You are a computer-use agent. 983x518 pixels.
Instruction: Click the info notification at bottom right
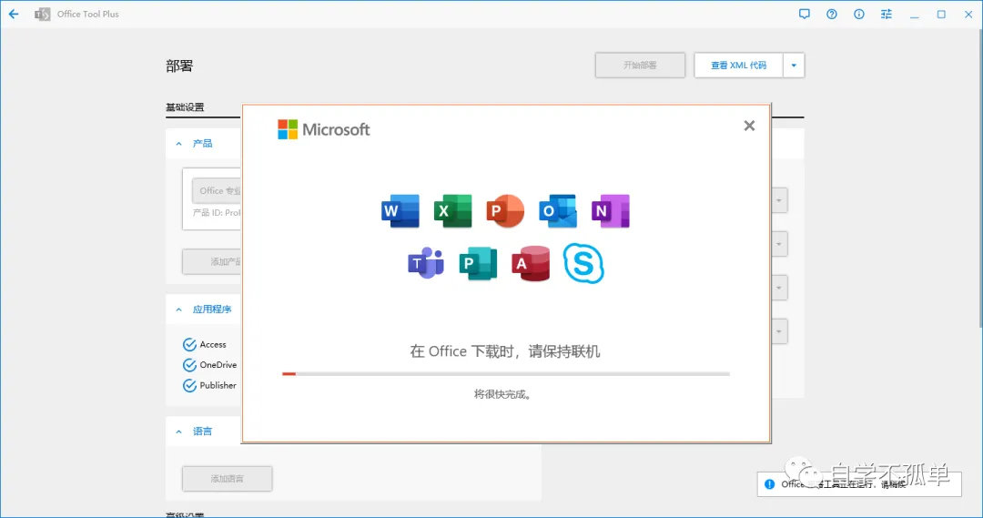coord(859,484)
